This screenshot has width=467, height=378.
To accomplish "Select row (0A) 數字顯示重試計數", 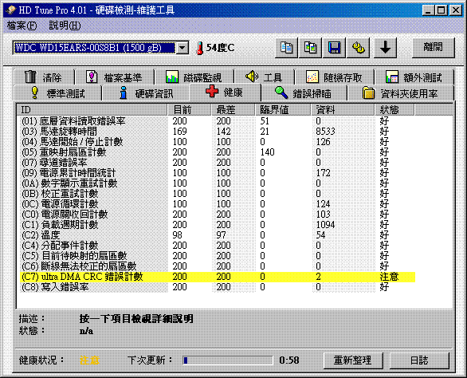I will coord(218,183).
